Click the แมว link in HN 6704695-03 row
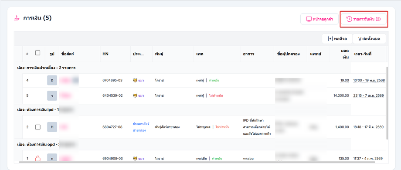 (x=141, y=81)
